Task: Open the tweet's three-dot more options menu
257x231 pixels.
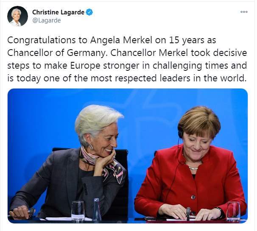Action: [x=244, y=12]
